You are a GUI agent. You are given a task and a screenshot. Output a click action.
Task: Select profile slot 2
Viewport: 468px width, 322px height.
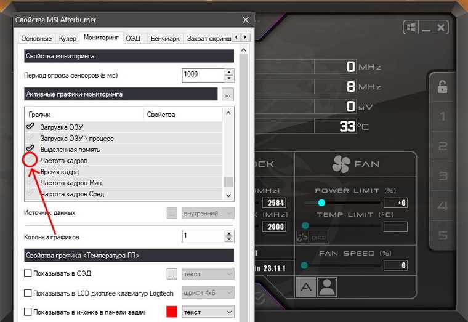point(443,147)
